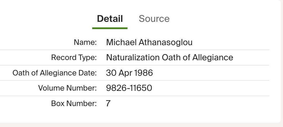Click the green underline beneath Detail
This screenshot has height=127, width=283.
(x=110, y=28)
